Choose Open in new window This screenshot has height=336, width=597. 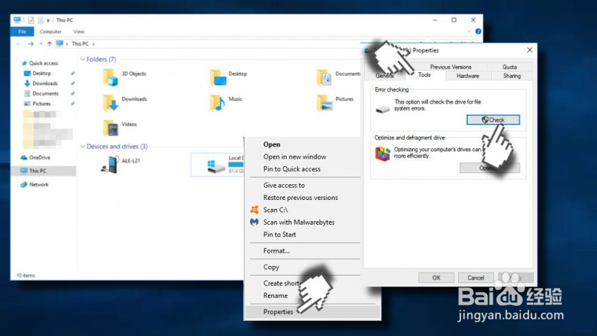(295, 157)
